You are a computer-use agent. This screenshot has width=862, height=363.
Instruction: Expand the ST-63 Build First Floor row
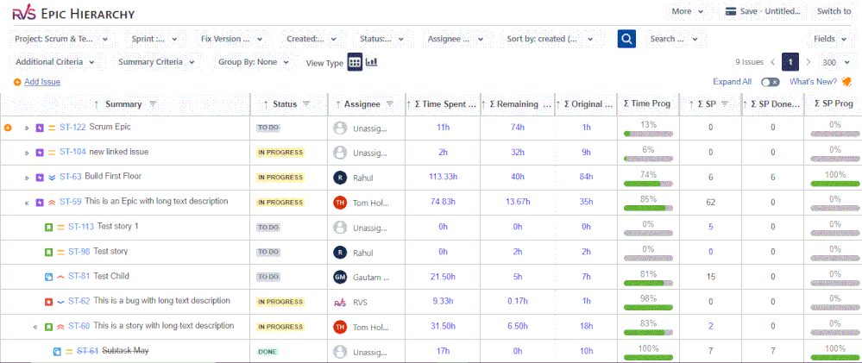(x=26, y=178)
